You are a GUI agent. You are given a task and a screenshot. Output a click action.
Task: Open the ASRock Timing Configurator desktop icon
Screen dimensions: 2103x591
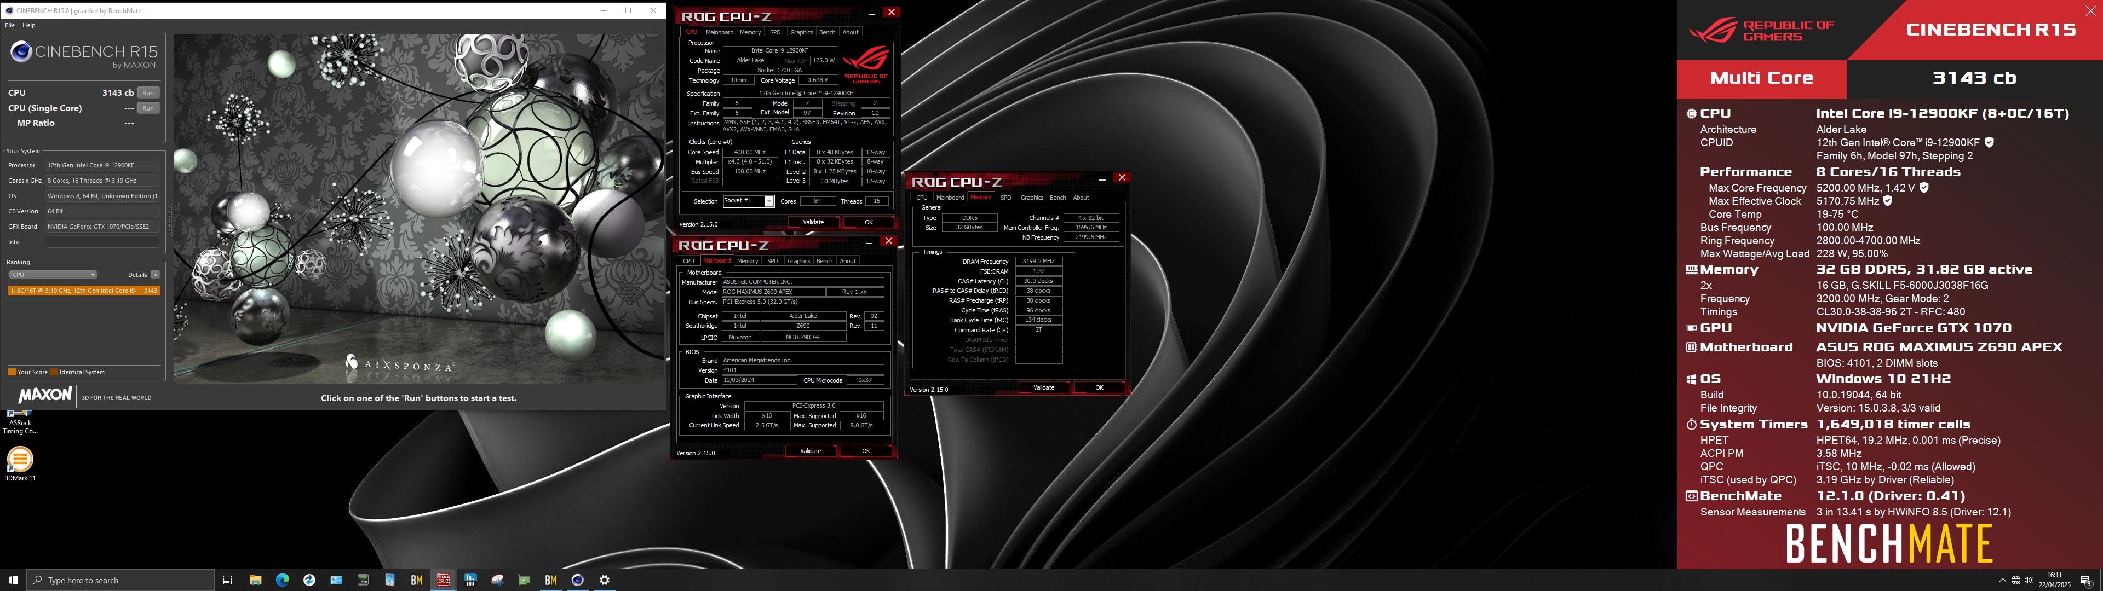pos(20,422)
